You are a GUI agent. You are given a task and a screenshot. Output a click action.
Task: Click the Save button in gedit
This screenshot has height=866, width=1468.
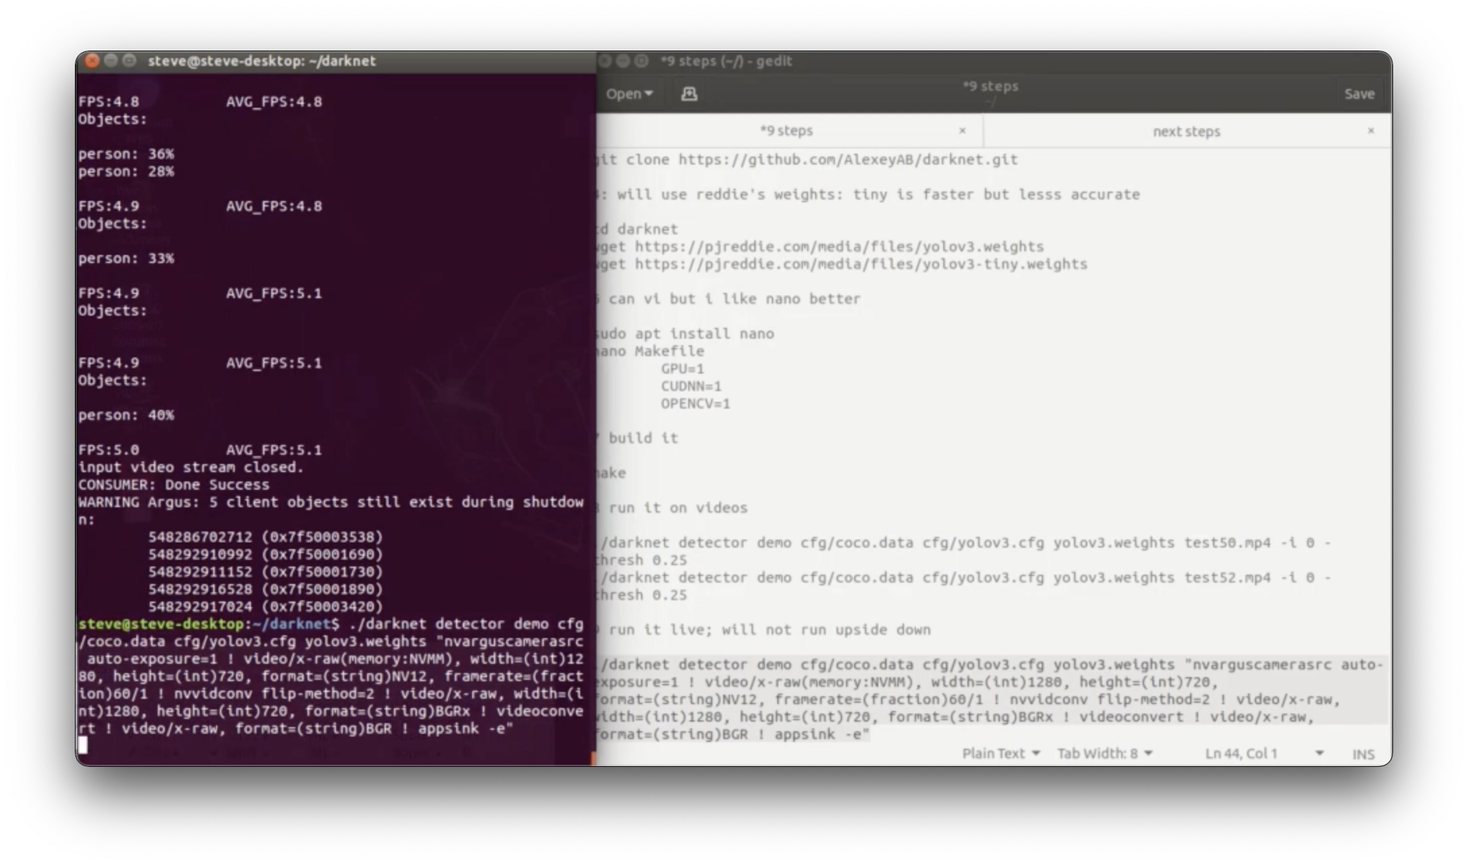tap(1359, 93)
